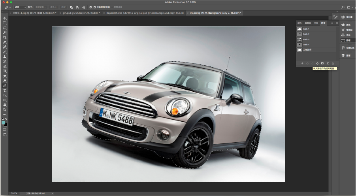The image size is (356, 196).
Task: Click fill path with foreground color icon
Action: click(302, 63)
